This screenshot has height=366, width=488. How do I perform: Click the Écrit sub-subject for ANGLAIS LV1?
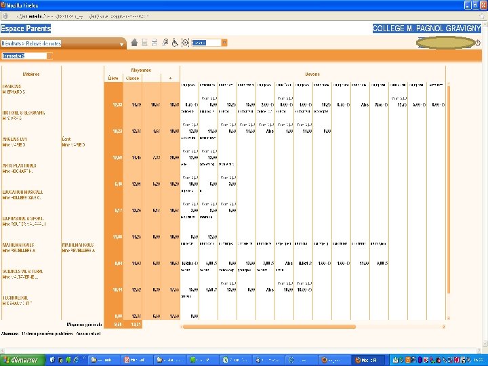point(66,139)
